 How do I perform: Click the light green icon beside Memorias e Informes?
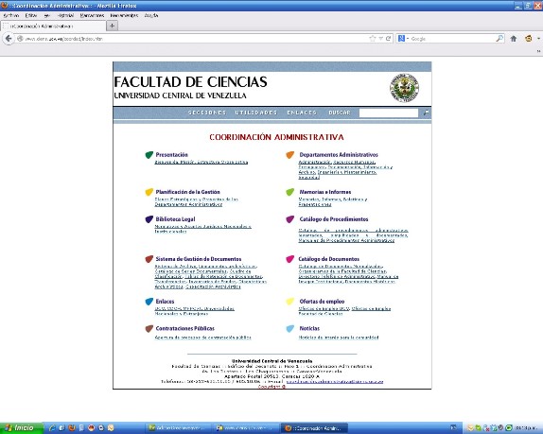(289, 192)
